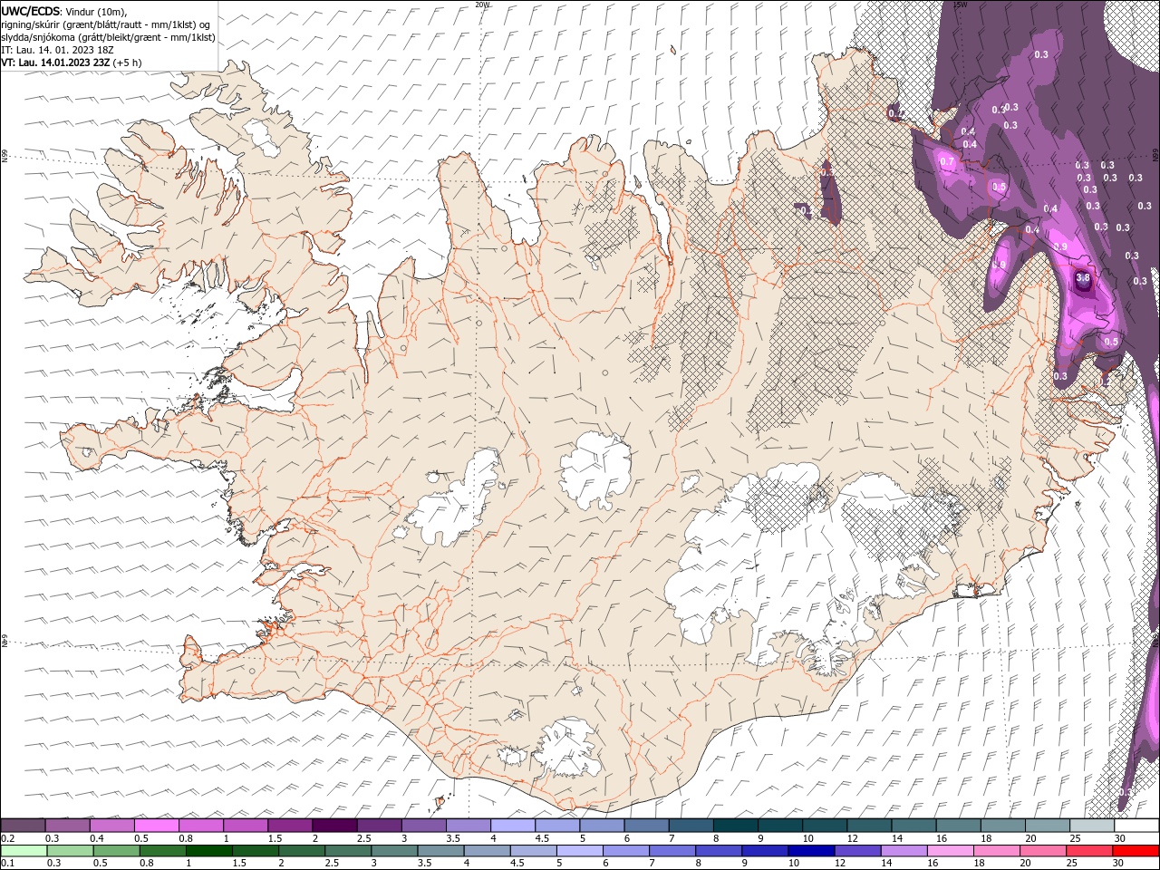Click the light lavender swatch above upper label 4
The image size is (1160, 870).
pyautogui.click(x=513, y=826)
